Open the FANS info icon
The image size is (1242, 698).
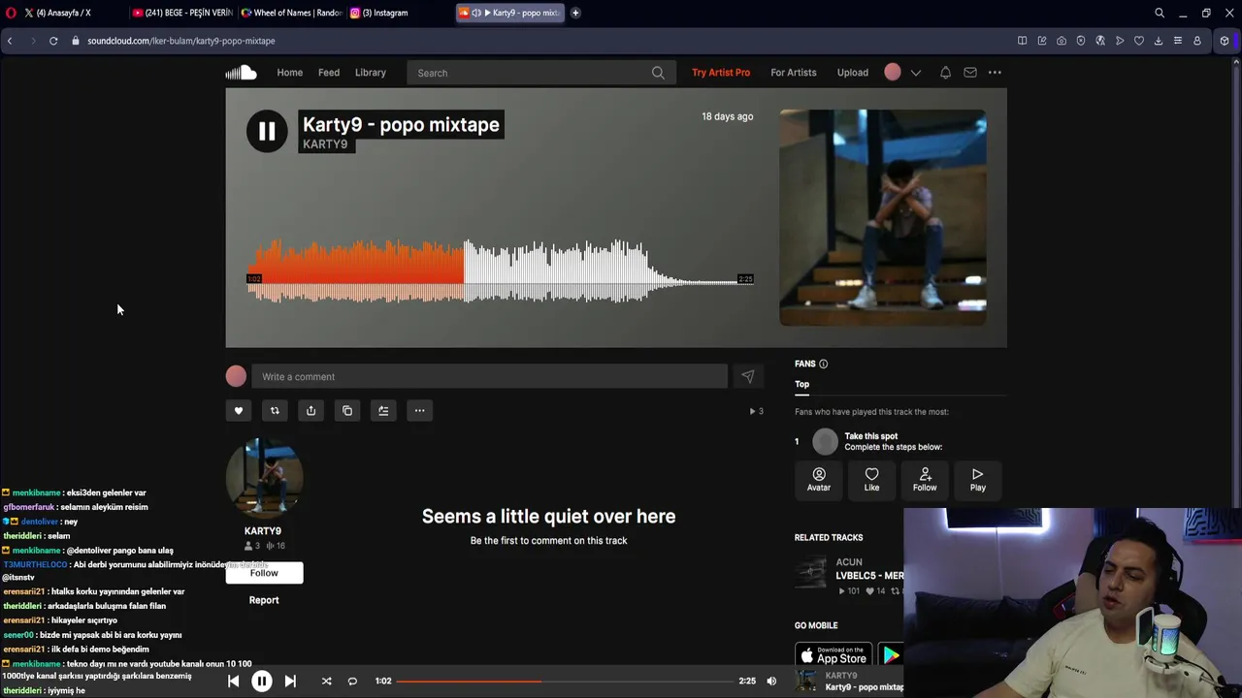pos(823,364)
